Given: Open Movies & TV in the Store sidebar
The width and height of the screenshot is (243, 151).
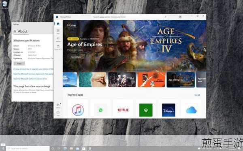Looking at the screenshot, I should (58, 47).
